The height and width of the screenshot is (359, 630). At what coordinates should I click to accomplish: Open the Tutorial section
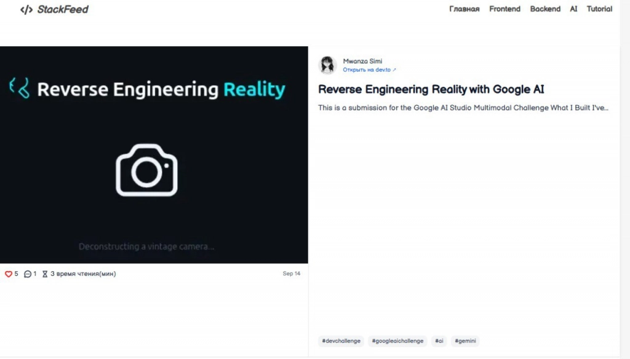point(599,9)
